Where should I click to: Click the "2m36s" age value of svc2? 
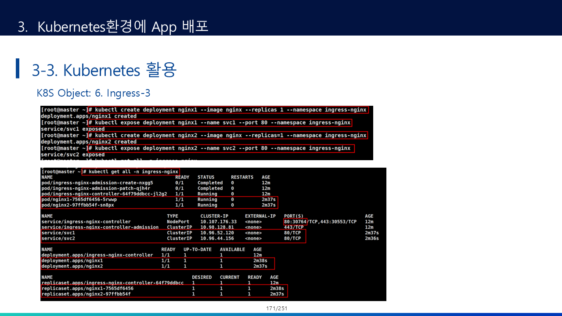[x=372, y=238]
